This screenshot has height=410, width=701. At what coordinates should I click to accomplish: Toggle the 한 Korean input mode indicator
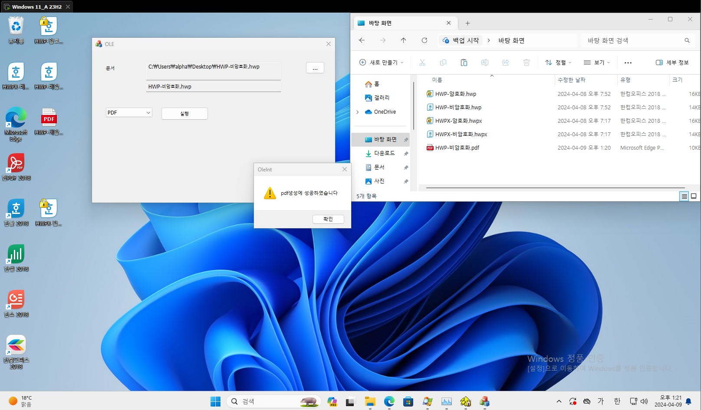tap(617, 401)
